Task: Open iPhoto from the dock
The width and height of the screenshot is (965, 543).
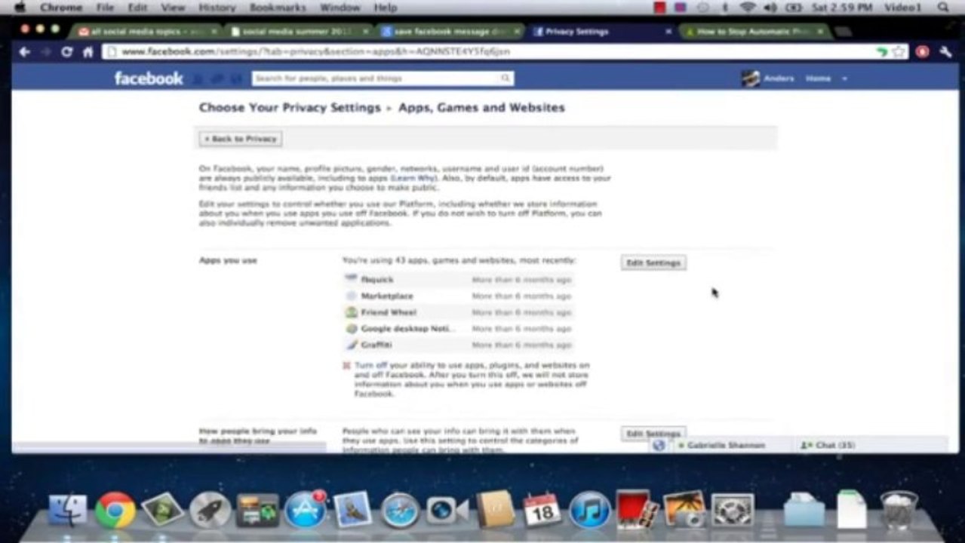Action: (684, 511)
